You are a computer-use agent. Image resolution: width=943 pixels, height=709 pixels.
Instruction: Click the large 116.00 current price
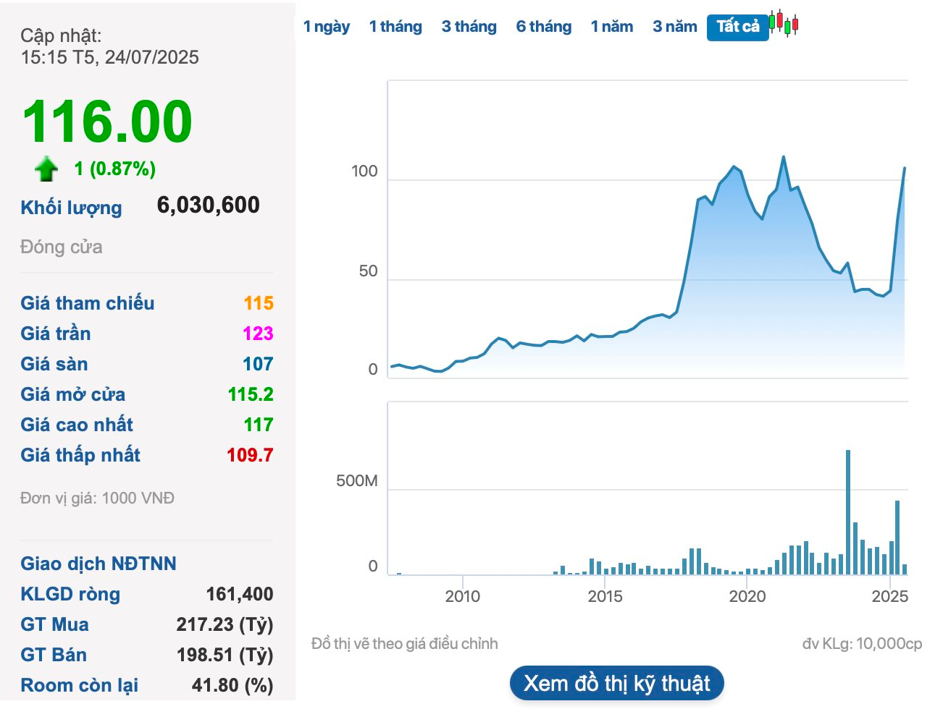point(107,122)
